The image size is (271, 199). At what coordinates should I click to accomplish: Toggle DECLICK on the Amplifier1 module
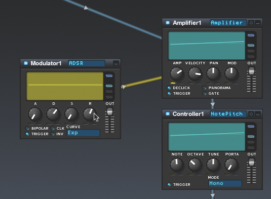pos(169,88)
